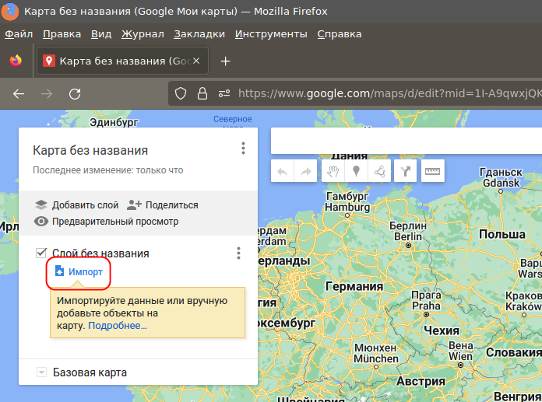The height and width of the screenshot is (402, 542).
Task: Select the hand pan tool
Action: point(333,171)
